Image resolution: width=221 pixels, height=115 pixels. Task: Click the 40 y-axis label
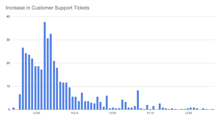tap(8, 16)
